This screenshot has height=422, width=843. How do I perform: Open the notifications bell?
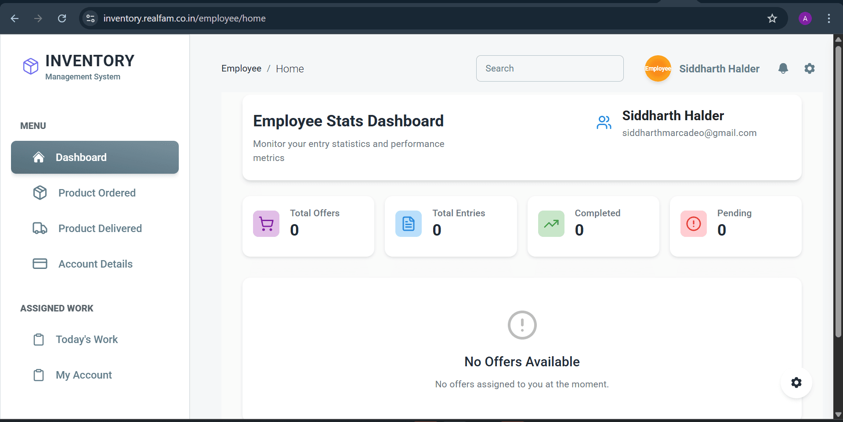point(784,68)
